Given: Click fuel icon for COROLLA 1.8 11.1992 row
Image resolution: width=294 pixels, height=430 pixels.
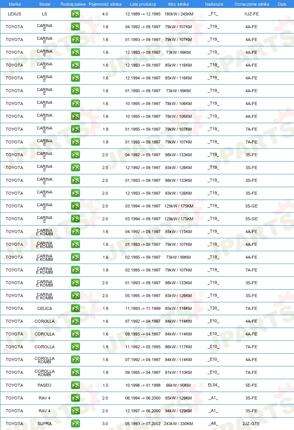Looking at the screenshot, I should tap(75, 347).
